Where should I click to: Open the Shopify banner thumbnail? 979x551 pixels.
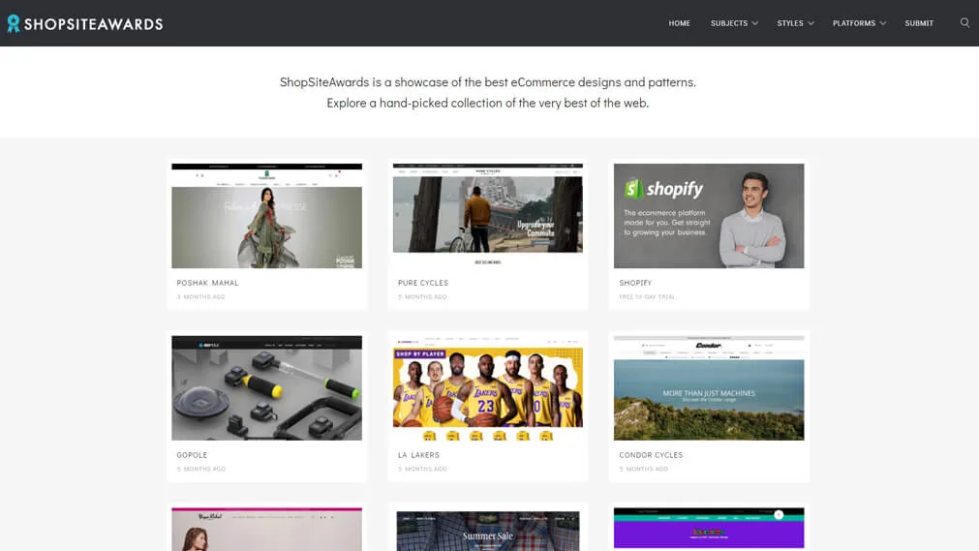click(709, 216)
